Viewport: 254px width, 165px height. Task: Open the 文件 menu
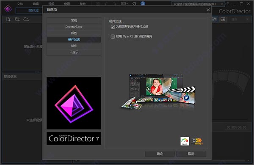[x=20, y=3]
